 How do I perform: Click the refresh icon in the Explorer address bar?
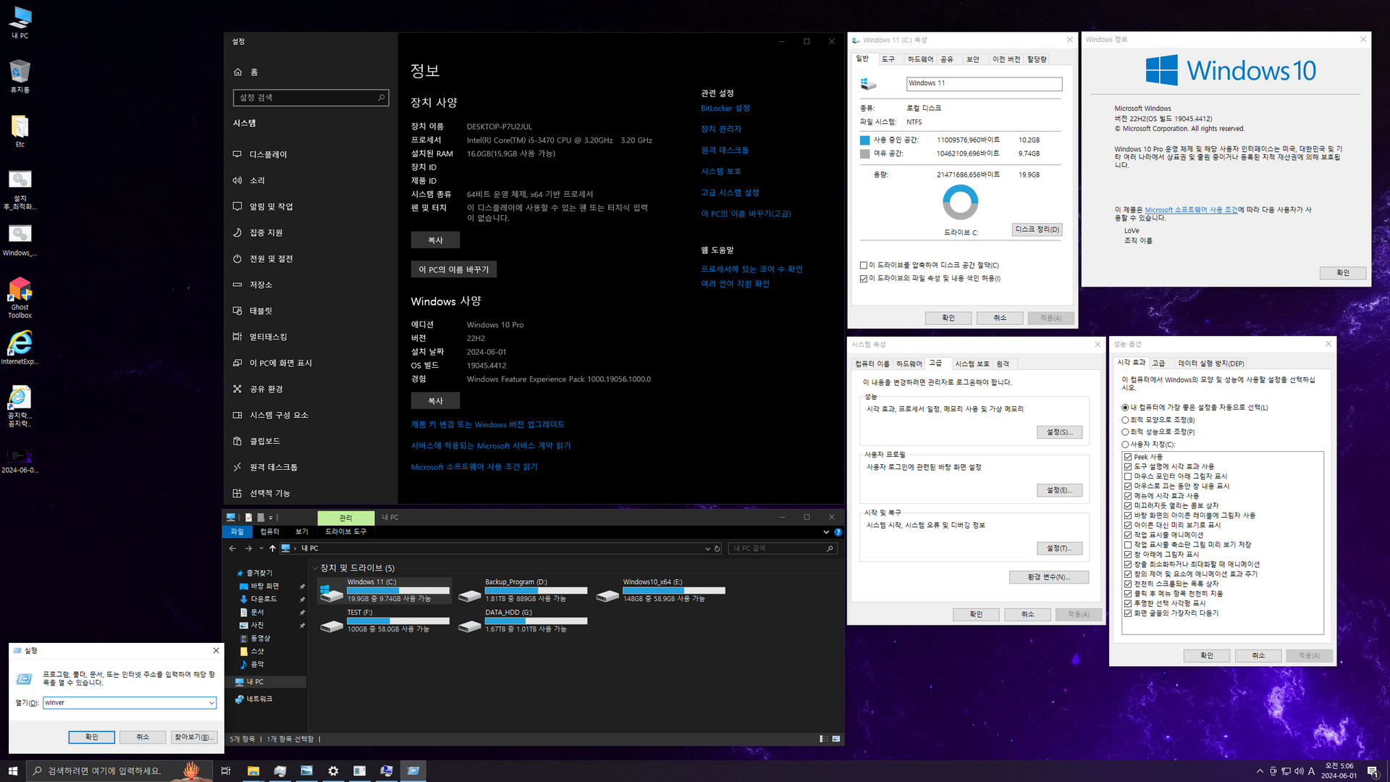pos(717,549)
